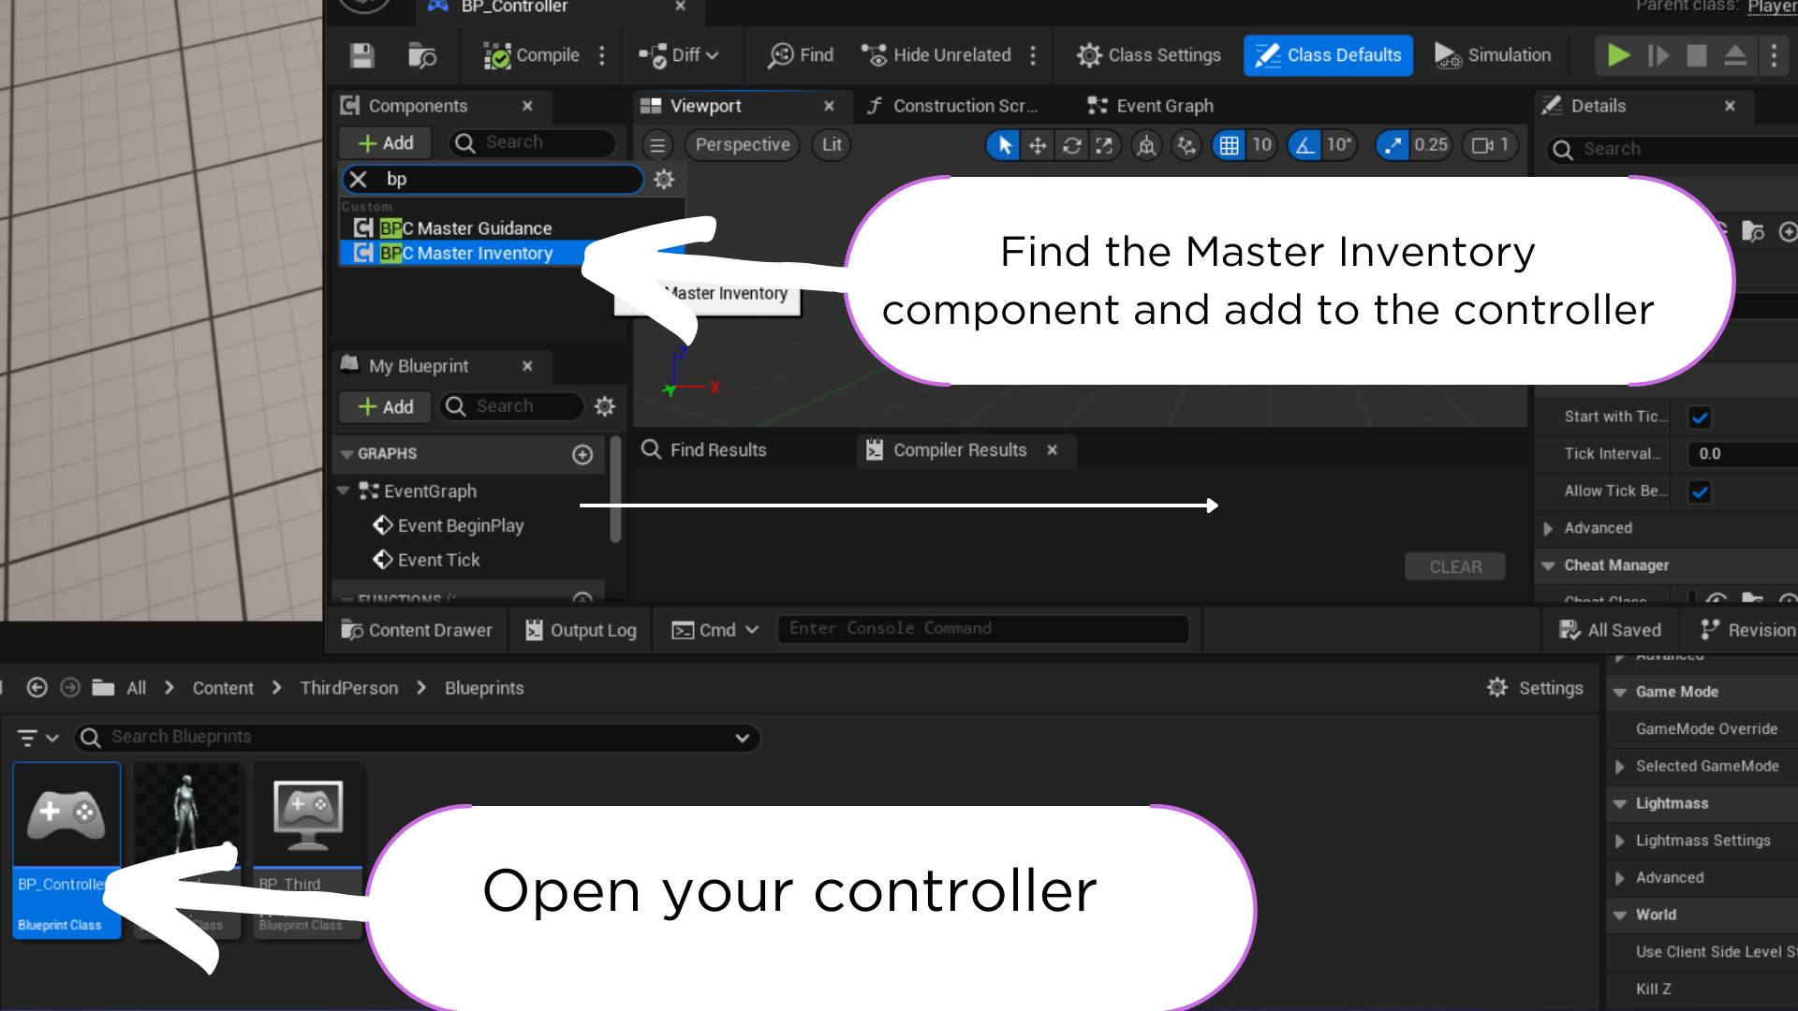Click the frame skip playback button

1658,55
